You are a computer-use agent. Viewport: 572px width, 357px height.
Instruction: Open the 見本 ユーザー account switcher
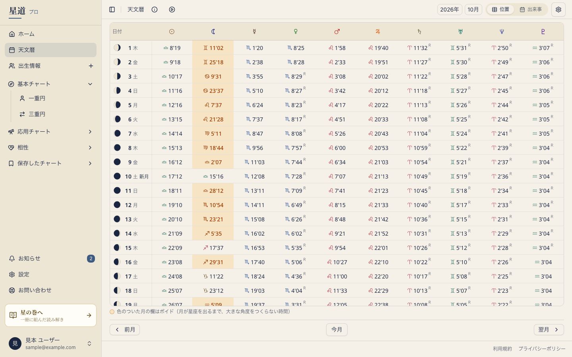click(50, 344)
